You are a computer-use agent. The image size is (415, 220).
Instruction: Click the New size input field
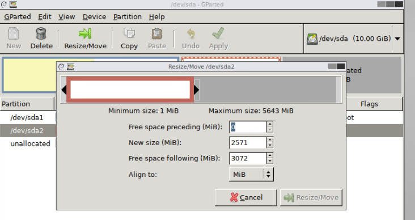click(x=248, y=143)
